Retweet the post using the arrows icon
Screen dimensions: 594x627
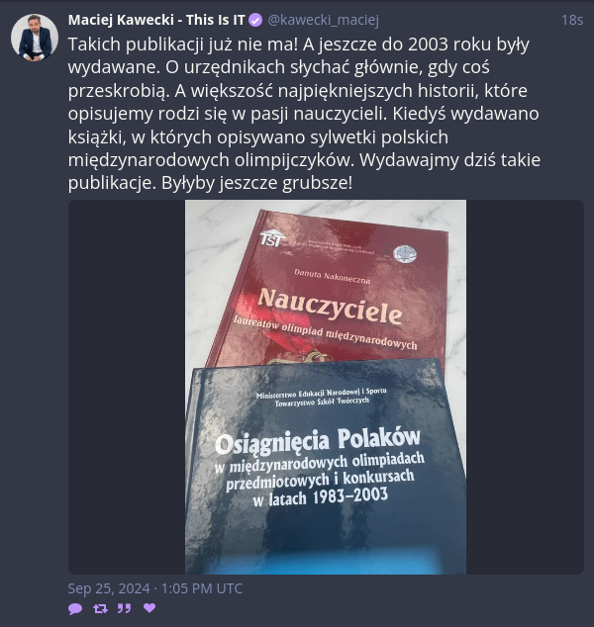click(100, 608)
